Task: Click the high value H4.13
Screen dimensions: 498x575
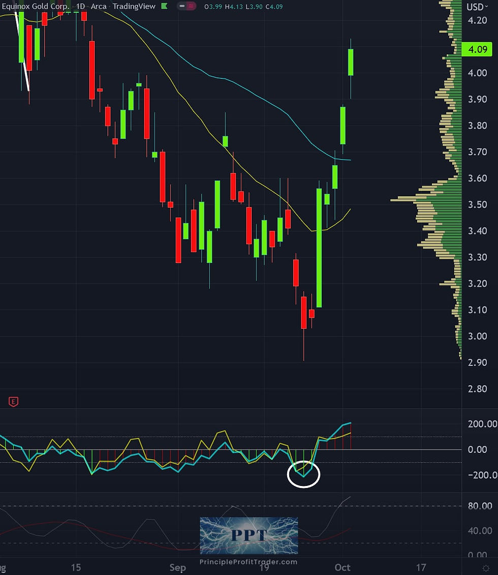Action: tap(233, 7)
